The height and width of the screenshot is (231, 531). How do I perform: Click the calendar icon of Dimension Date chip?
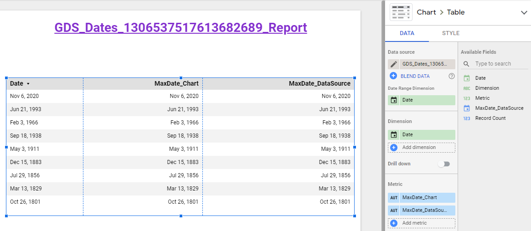tap(393, 134)
